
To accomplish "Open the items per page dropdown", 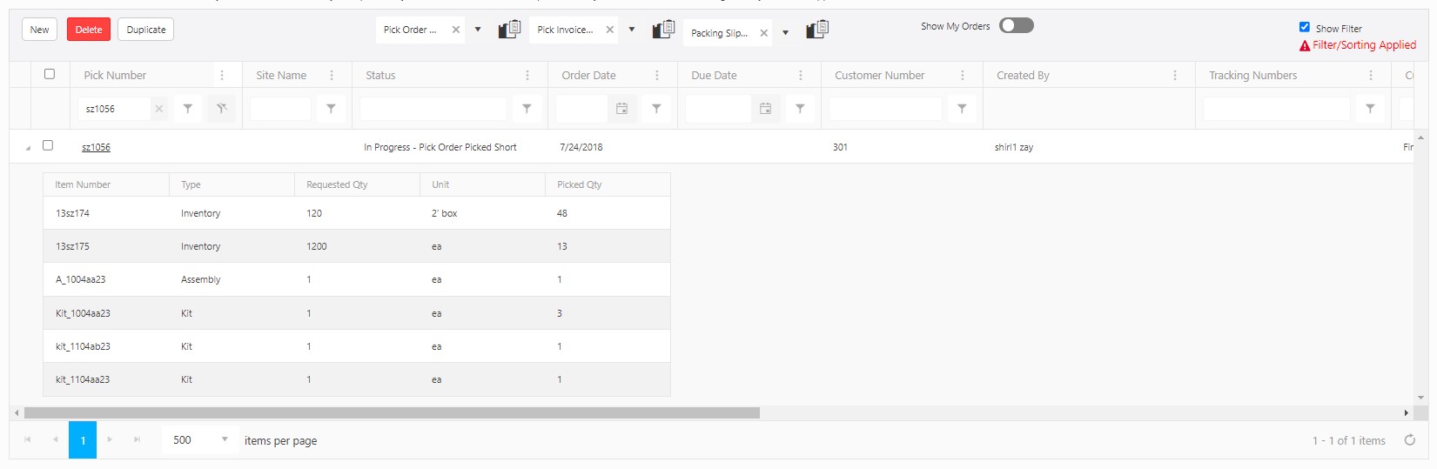I will [224, 439].
